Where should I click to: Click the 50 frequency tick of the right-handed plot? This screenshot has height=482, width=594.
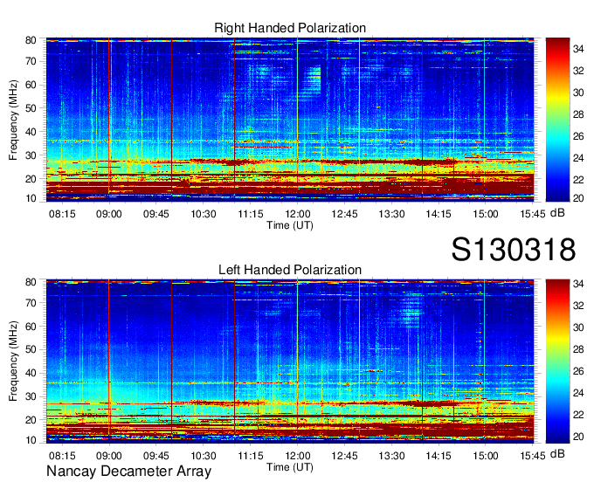(x=31, y=108)
